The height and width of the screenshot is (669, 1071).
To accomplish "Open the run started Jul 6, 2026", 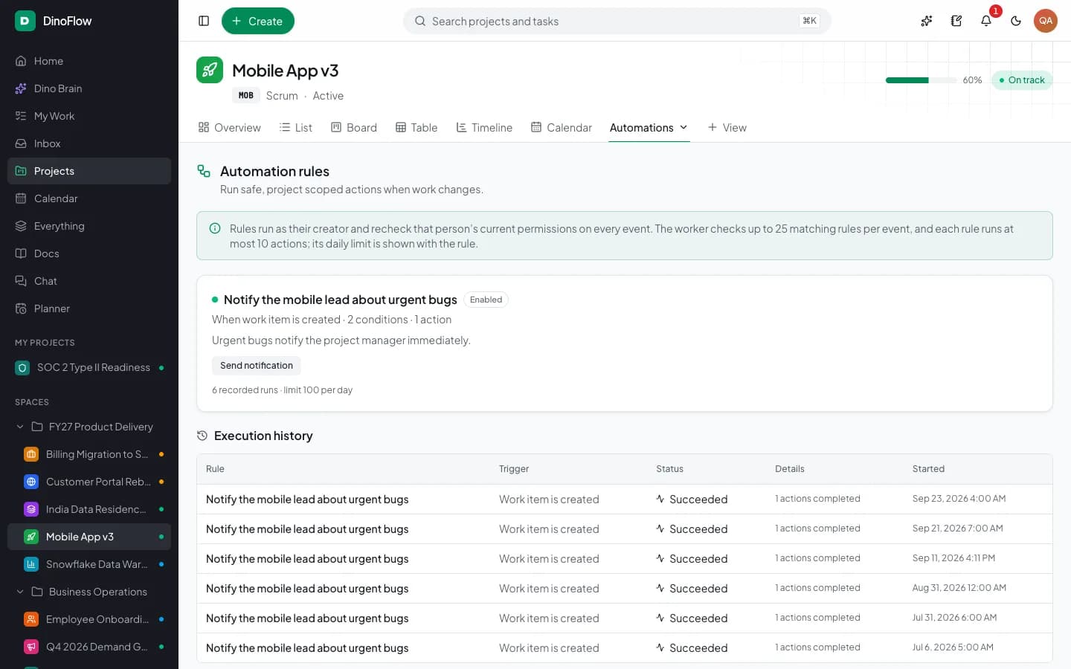I will 625,647.
